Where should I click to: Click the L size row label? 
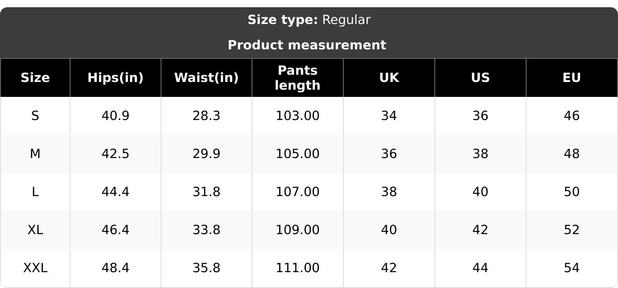pos(35,192)
